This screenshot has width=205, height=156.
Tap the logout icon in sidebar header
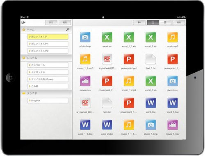(x=23, y=22)
